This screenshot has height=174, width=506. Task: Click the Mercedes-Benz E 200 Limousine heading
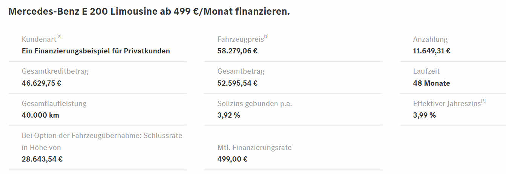[x=149, y=11]
